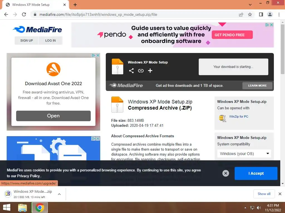Screen dimensions: 285x213
Task: Show hidden system tray icons
Action: 245,208
